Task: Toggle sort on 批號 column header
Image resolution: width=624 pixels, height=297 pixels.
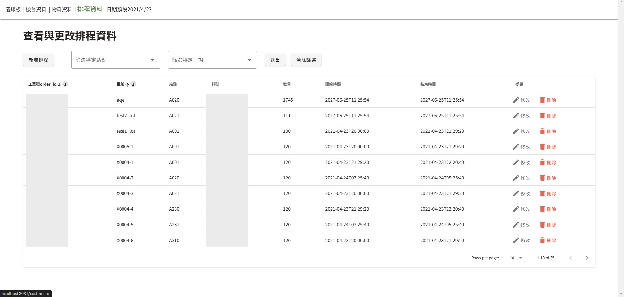Action: 121,84
